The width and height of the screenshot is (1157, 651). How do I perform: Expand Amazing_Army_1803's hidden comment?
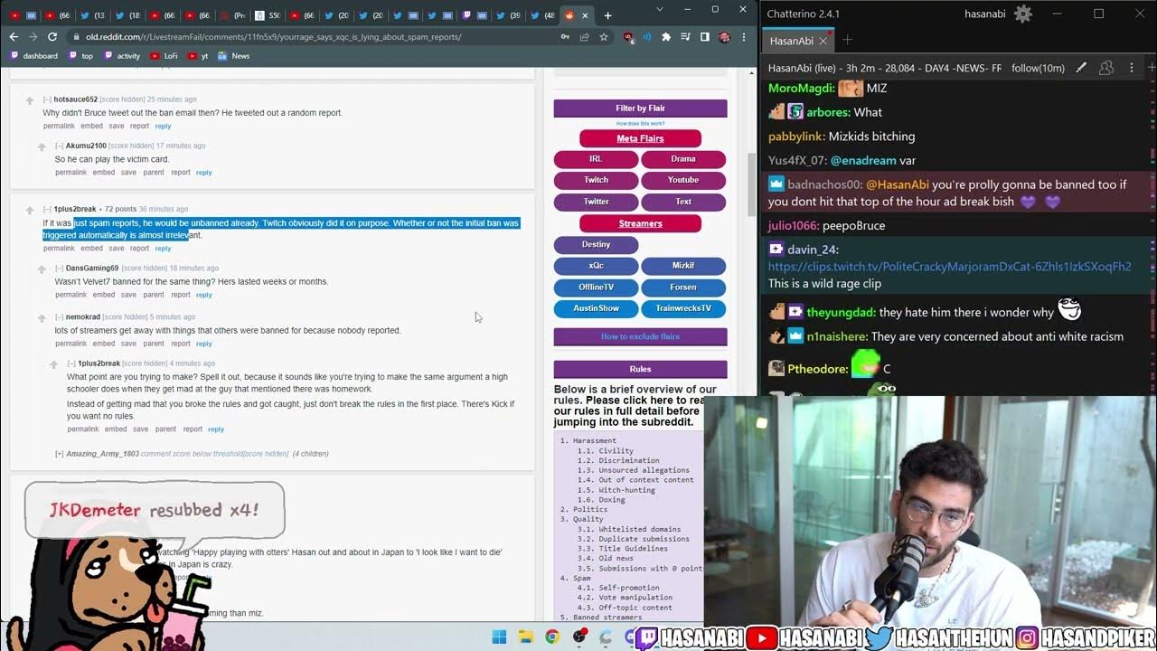(x=59, y=454)
